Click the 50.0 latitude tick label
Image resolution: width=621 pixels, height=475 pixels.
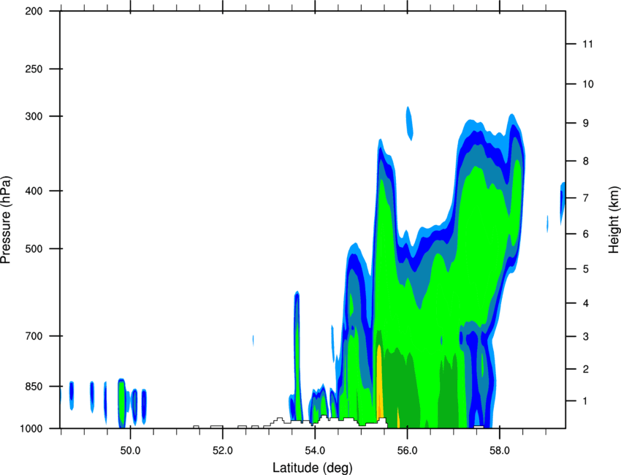coord(130,451)
